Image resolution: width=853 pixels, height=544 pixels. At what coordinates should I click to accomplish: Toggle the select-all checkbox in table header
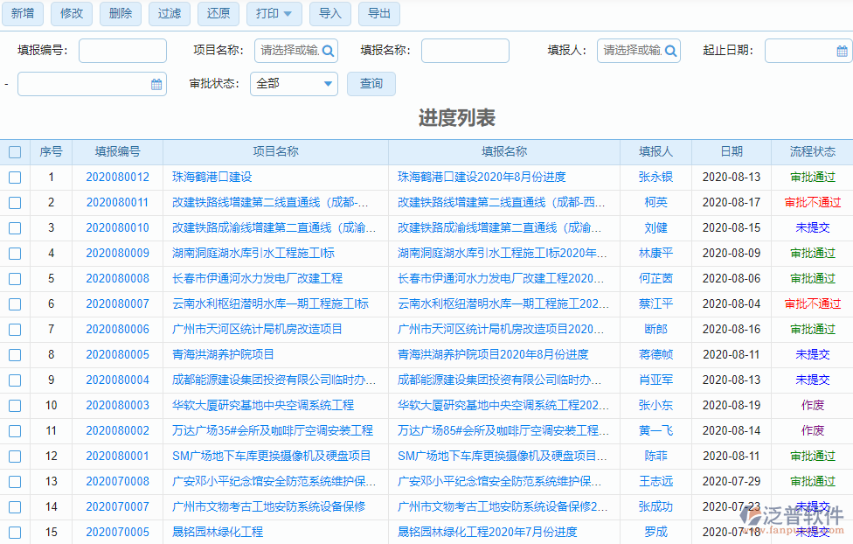tap(14, 151)
